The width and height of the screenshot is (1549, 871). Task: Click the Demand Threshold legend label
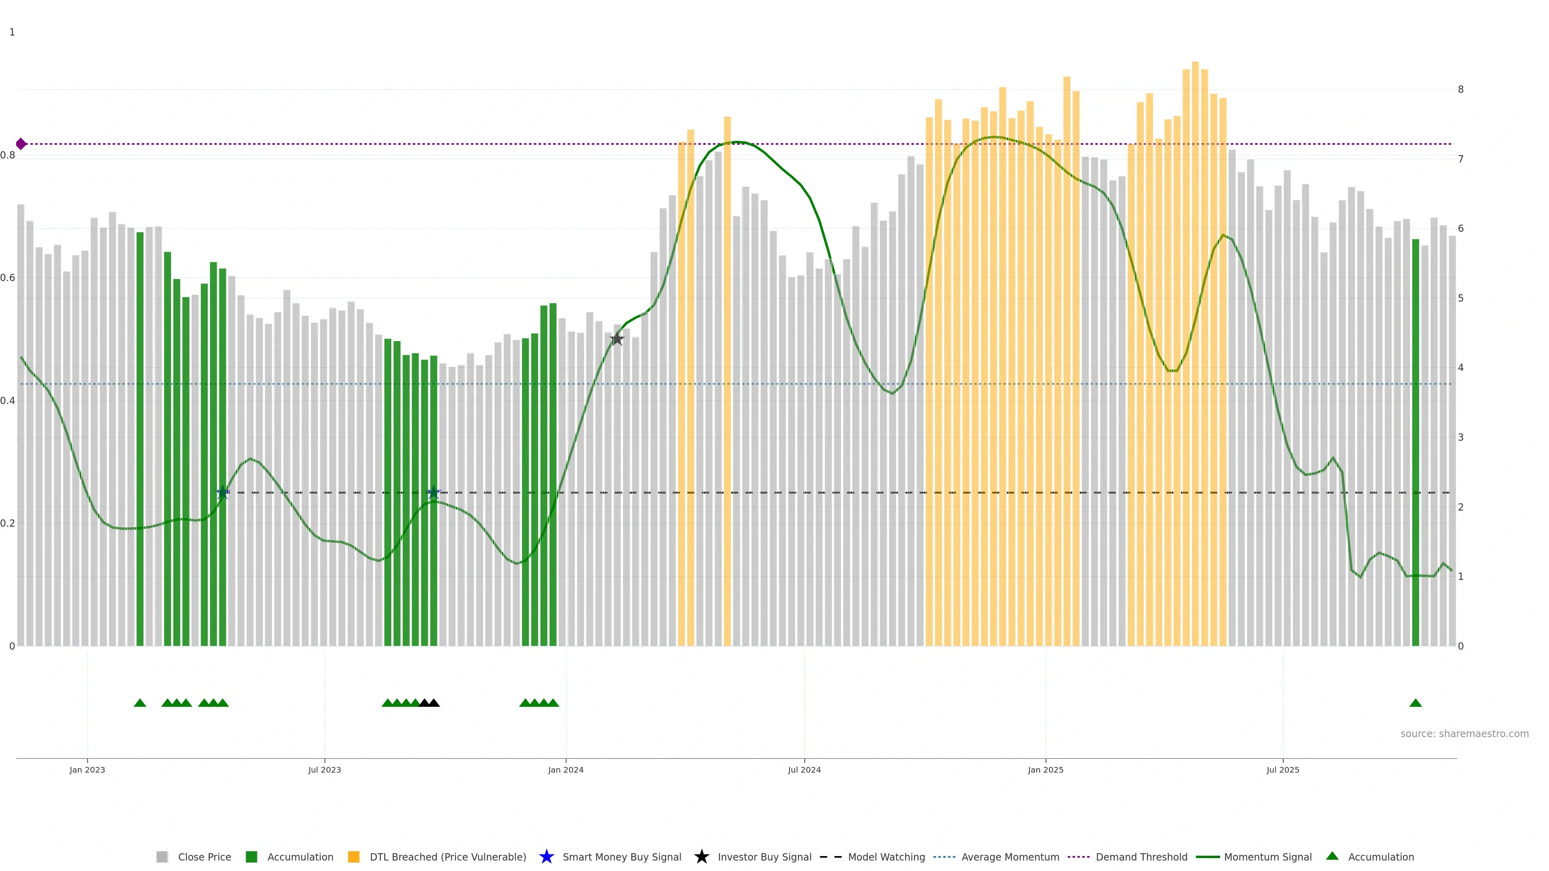(1141, 857)
